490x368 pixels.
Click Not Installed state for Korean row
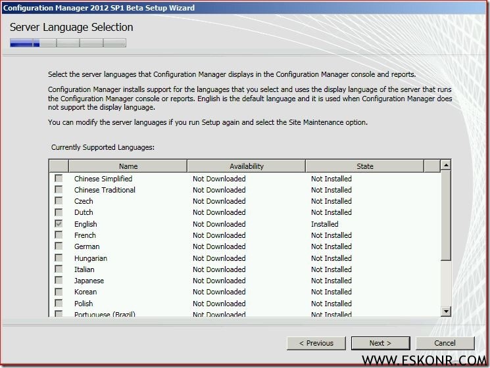[x=331, y=292]
